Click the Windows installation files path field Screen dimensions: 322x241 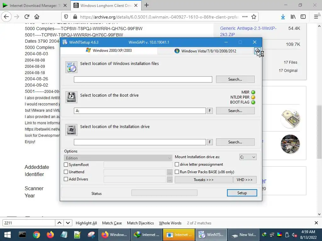143,79
